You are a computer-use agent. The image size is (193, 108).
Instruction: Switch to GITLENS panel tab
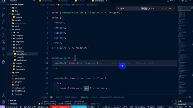click(94, 97)
